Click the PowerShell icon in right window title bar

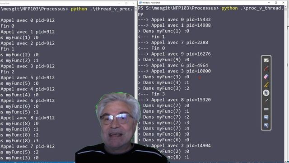140,3
